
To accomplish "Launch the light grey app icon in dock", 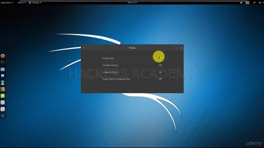I will pyautogui.click(x=2, y=102).
